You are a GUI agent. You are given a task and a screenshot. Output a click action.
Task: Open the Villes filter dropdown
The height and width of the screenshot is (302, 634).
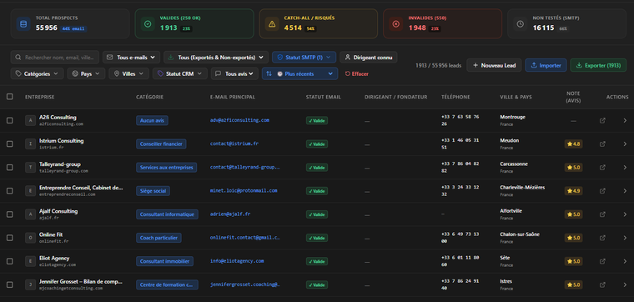coord(129,74)
